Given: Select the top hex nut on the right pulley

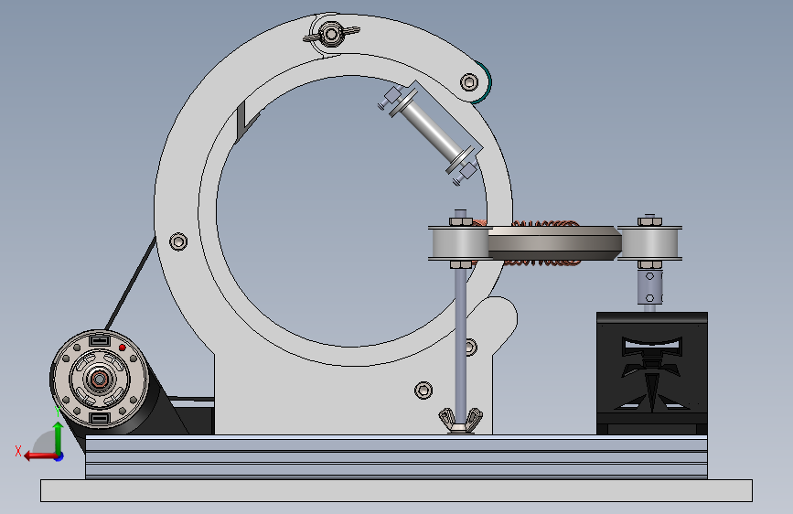Looking at the screenshot, I should point(650,221).
